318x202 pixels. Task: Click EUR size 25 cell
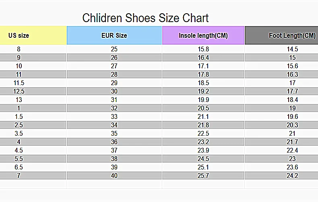[114, 49]
